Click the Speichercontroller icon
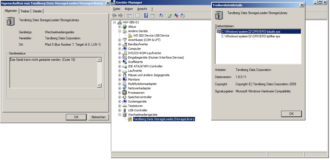This screenshot has height=160, width=330. [125, 97]
